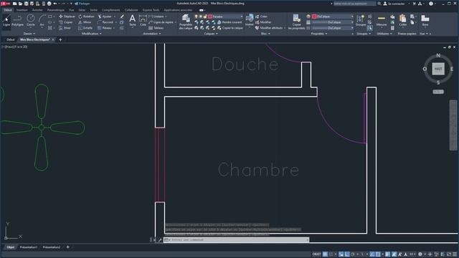The width and height of the screenshot is (459, 258).
Task: Open the Express Tools ribbon tab
Action: [x=151, y=10]
